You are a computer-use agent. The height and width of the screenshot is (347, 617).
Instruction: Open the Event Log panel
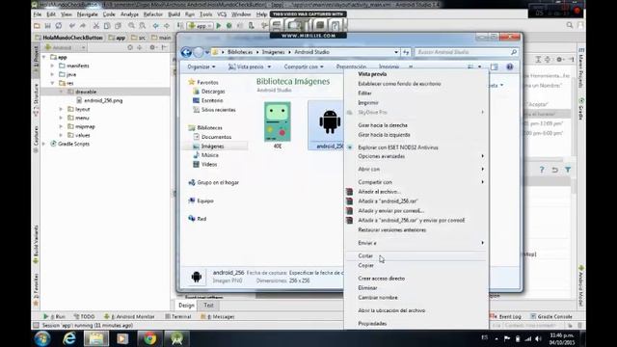pos(506,316)
